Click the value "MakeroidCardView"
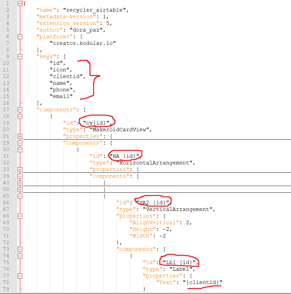Image resolution: width=291 pixels, height=294 pixels. point(119,130)
